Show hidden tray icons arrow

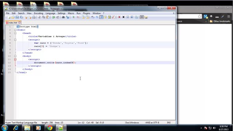click(x=201, y=128)
